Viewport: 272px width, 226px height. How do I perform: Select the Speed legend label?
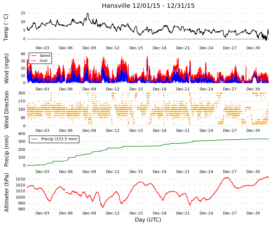(x=45, y=55)
